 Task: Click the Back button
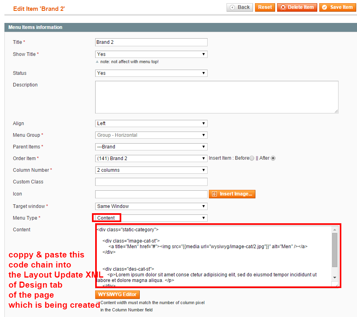click(239, 7)
